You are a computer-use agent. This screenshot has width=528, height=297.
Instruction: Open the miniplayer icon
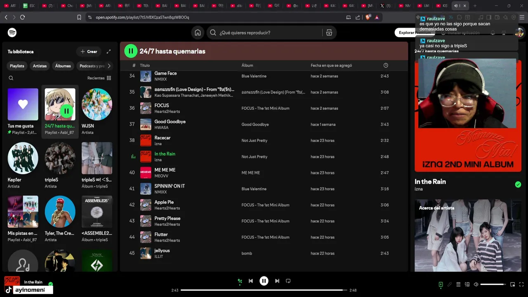513,284
